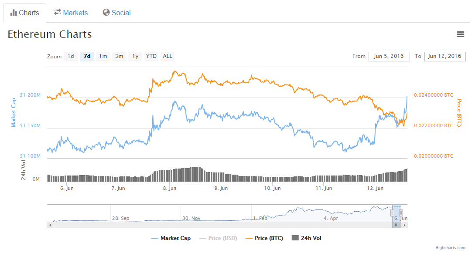Click the To date field showing Jun 12, 2016
The height and width of the screenshot is (260, 475).
coord(445,56)
